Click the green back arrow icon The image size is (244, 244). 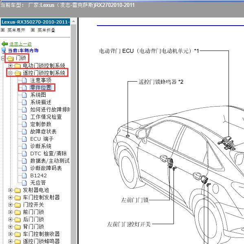click(x=4, y=44)
